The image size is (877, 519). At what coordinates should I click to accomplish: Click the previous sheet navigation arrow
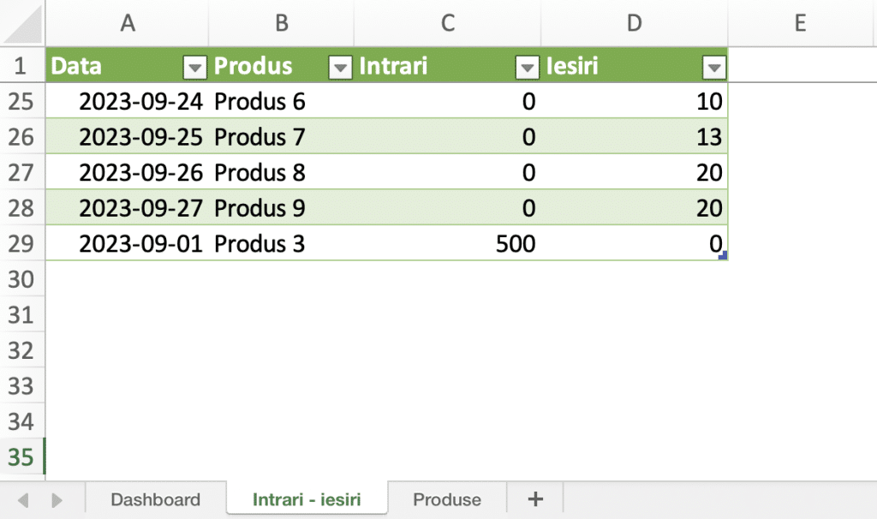pos(23,499)
